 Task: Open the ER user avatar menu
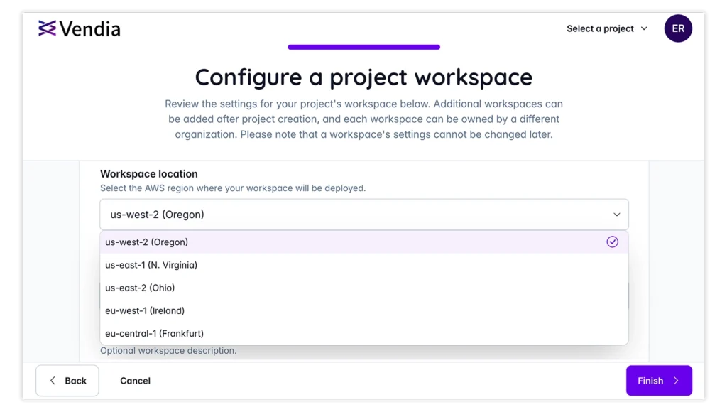677,28
